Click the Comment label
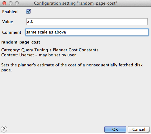This screenshot has width=151, height=134. click(x=12, y=33)
